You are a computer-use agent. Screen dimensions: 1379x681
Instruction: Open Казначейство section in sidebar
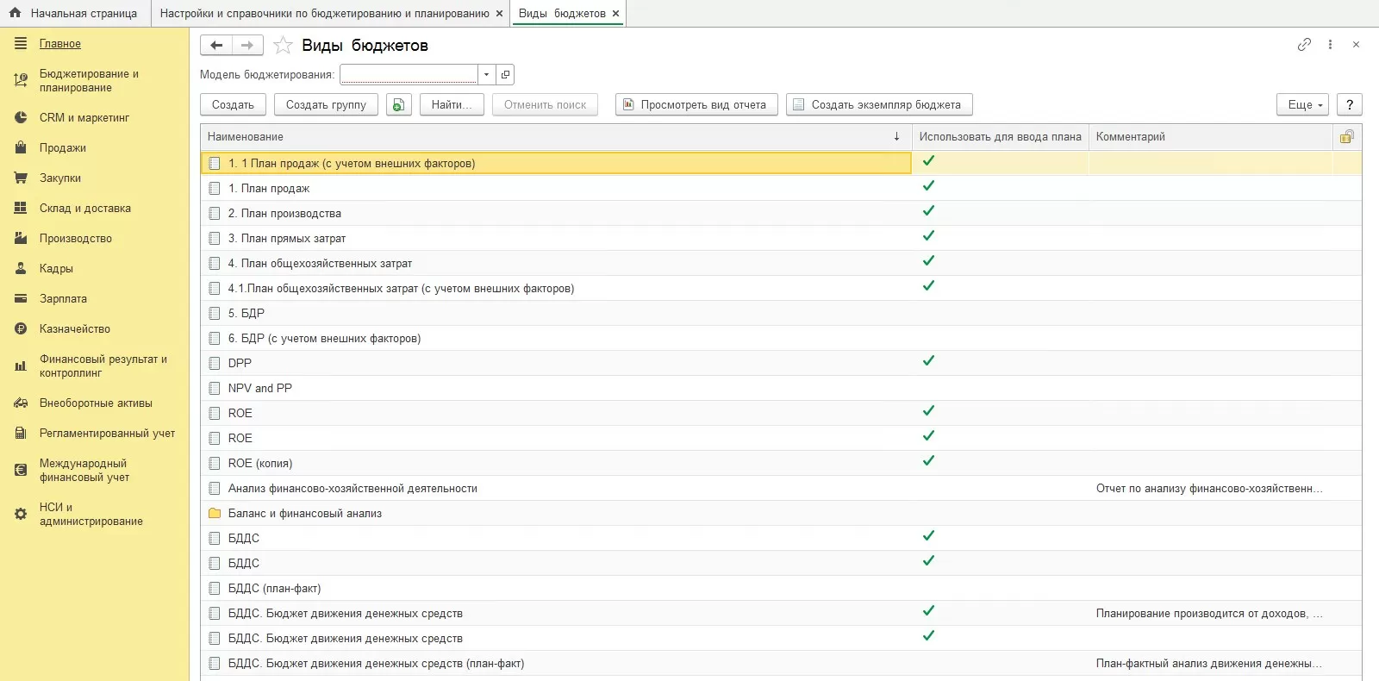point(74,329)
